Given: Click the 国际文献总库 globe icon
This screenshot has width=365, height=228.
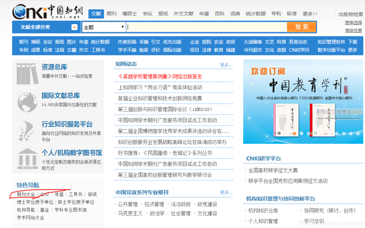Looking at the screenshot, I should pyautogui.click(x=27, y=102).
